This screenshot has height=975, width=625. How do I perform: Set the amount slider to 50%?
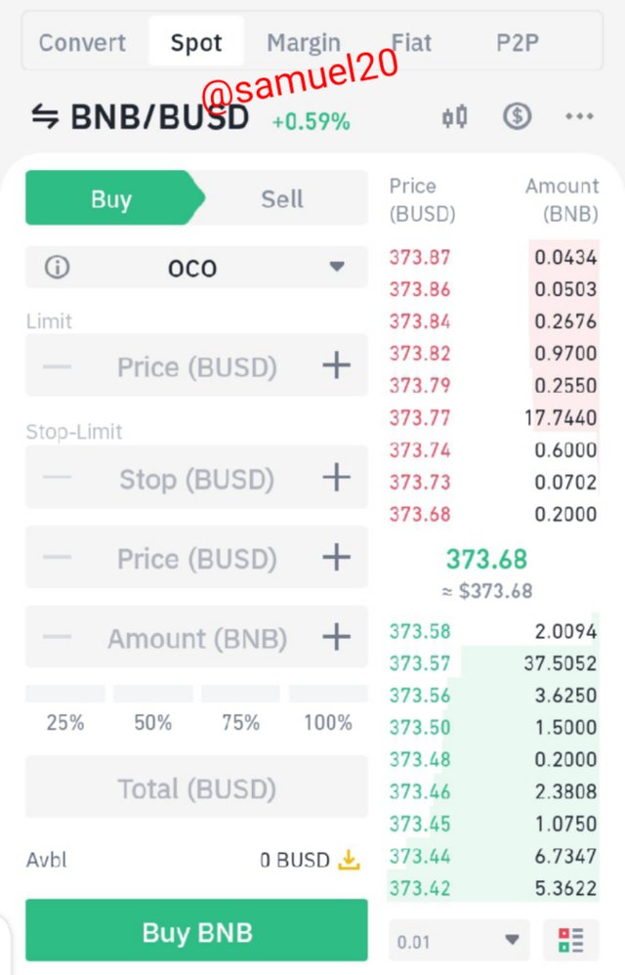[153, 709]
